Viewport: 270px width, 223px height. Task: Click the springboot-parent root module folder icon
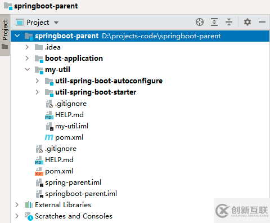(x=29, y=36)
